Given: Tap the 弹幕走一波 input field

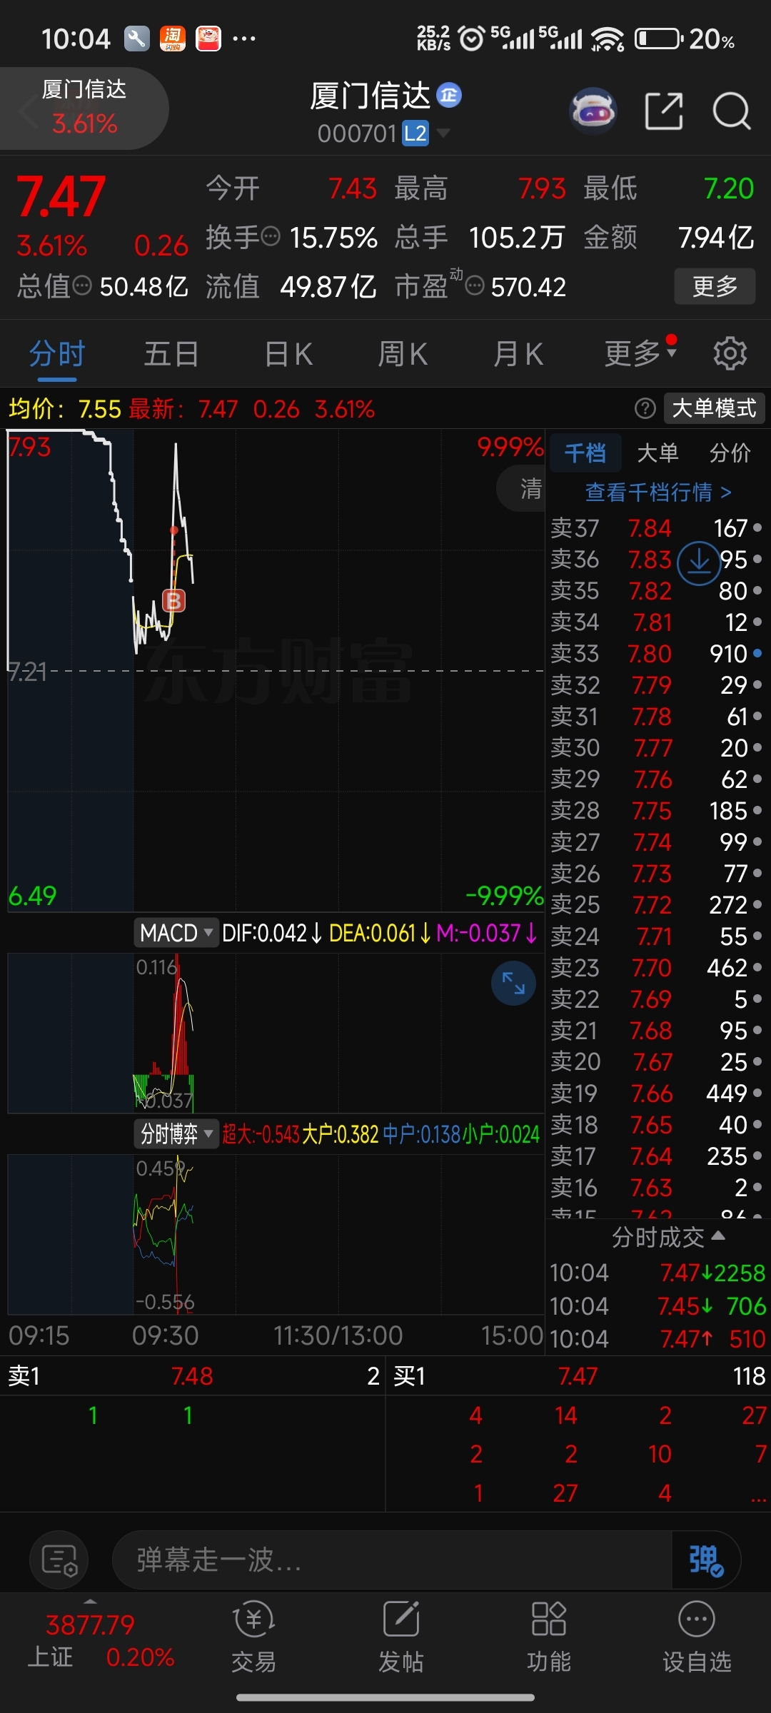Looking at the screenshot, I should (391, 1560).
